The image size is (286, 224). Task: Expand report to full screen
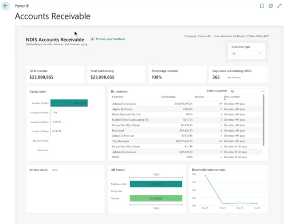click(x=279, y=6)
